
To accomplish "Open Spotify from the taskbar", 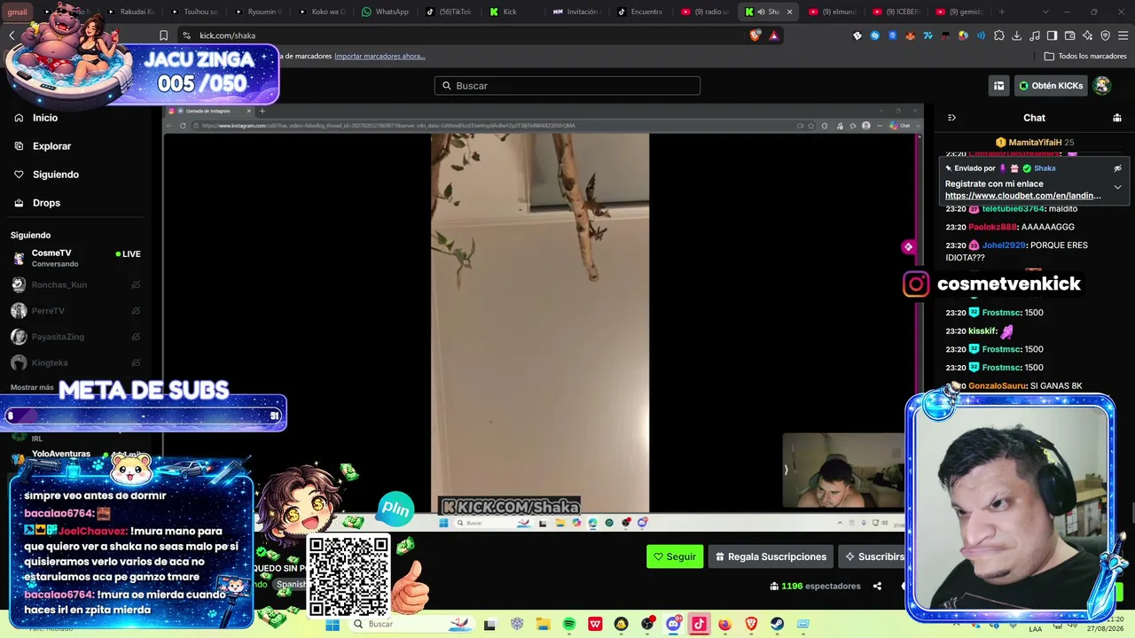I will (x=569, y=624).
